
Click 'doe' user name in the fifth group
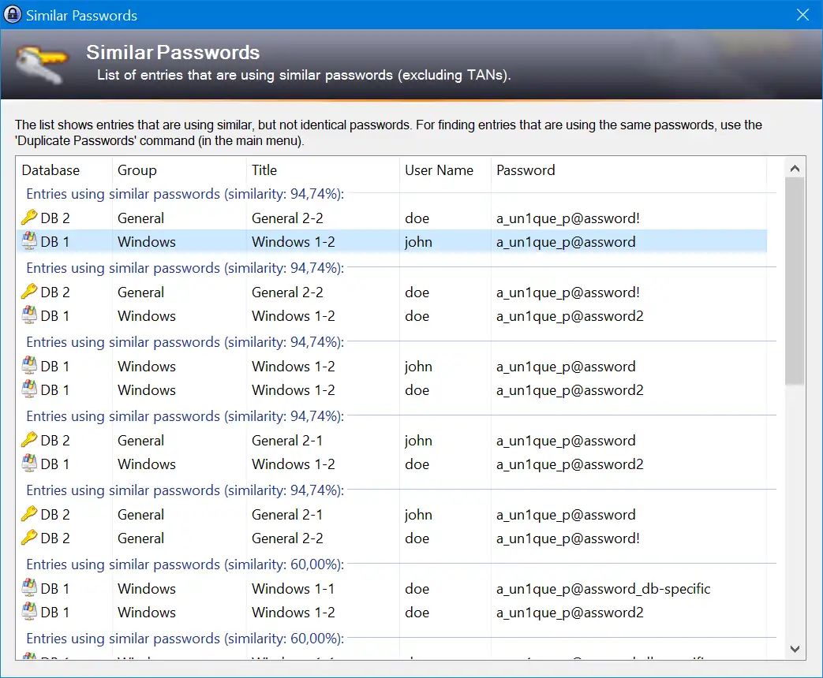click(417, 538)
